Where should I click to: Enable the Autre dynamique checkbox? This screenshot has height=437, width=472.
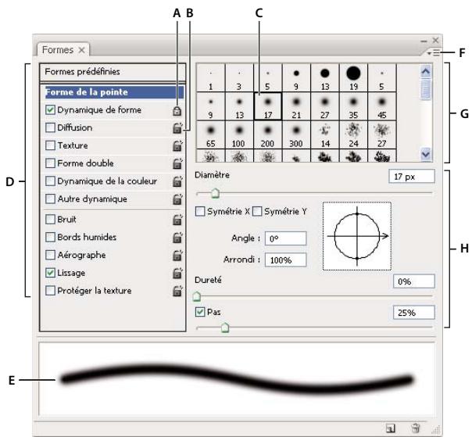point(50,199)
